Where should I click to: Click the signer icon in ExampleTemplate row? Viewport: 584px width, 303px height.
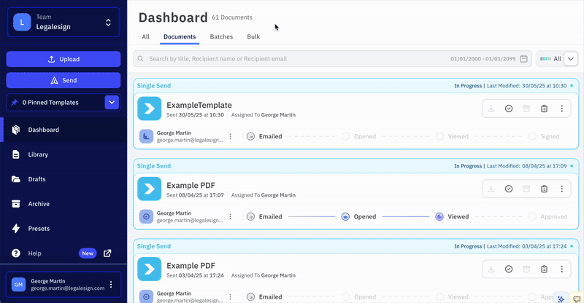[x=146, y=136]
